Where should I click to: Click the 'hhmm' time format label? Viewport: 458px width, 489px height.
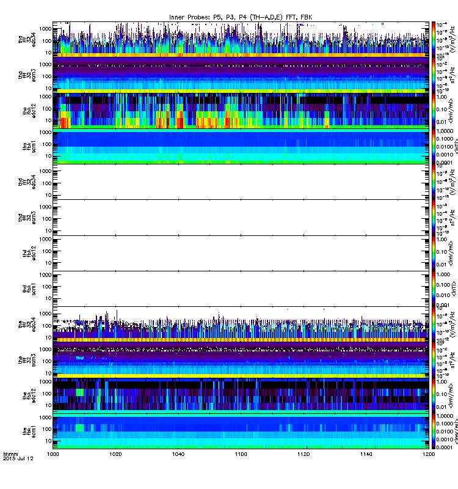[10, 454]
